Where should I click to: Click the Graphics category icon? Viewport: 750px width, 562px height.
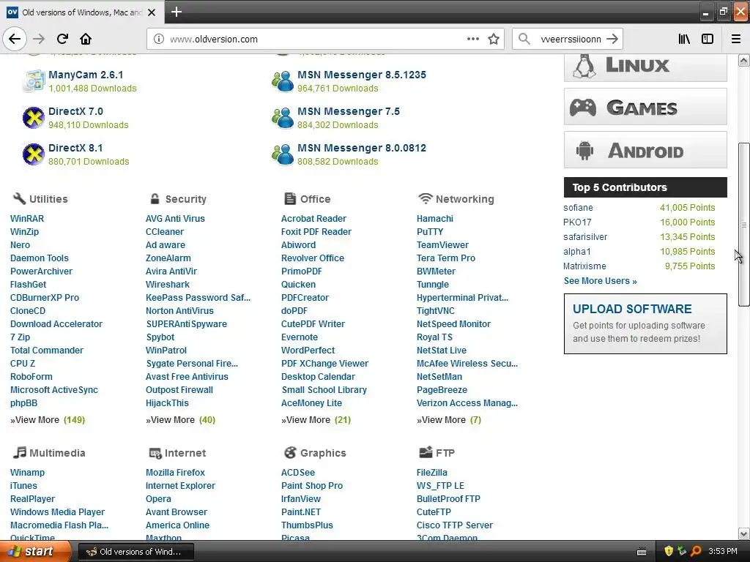[290, 452]
